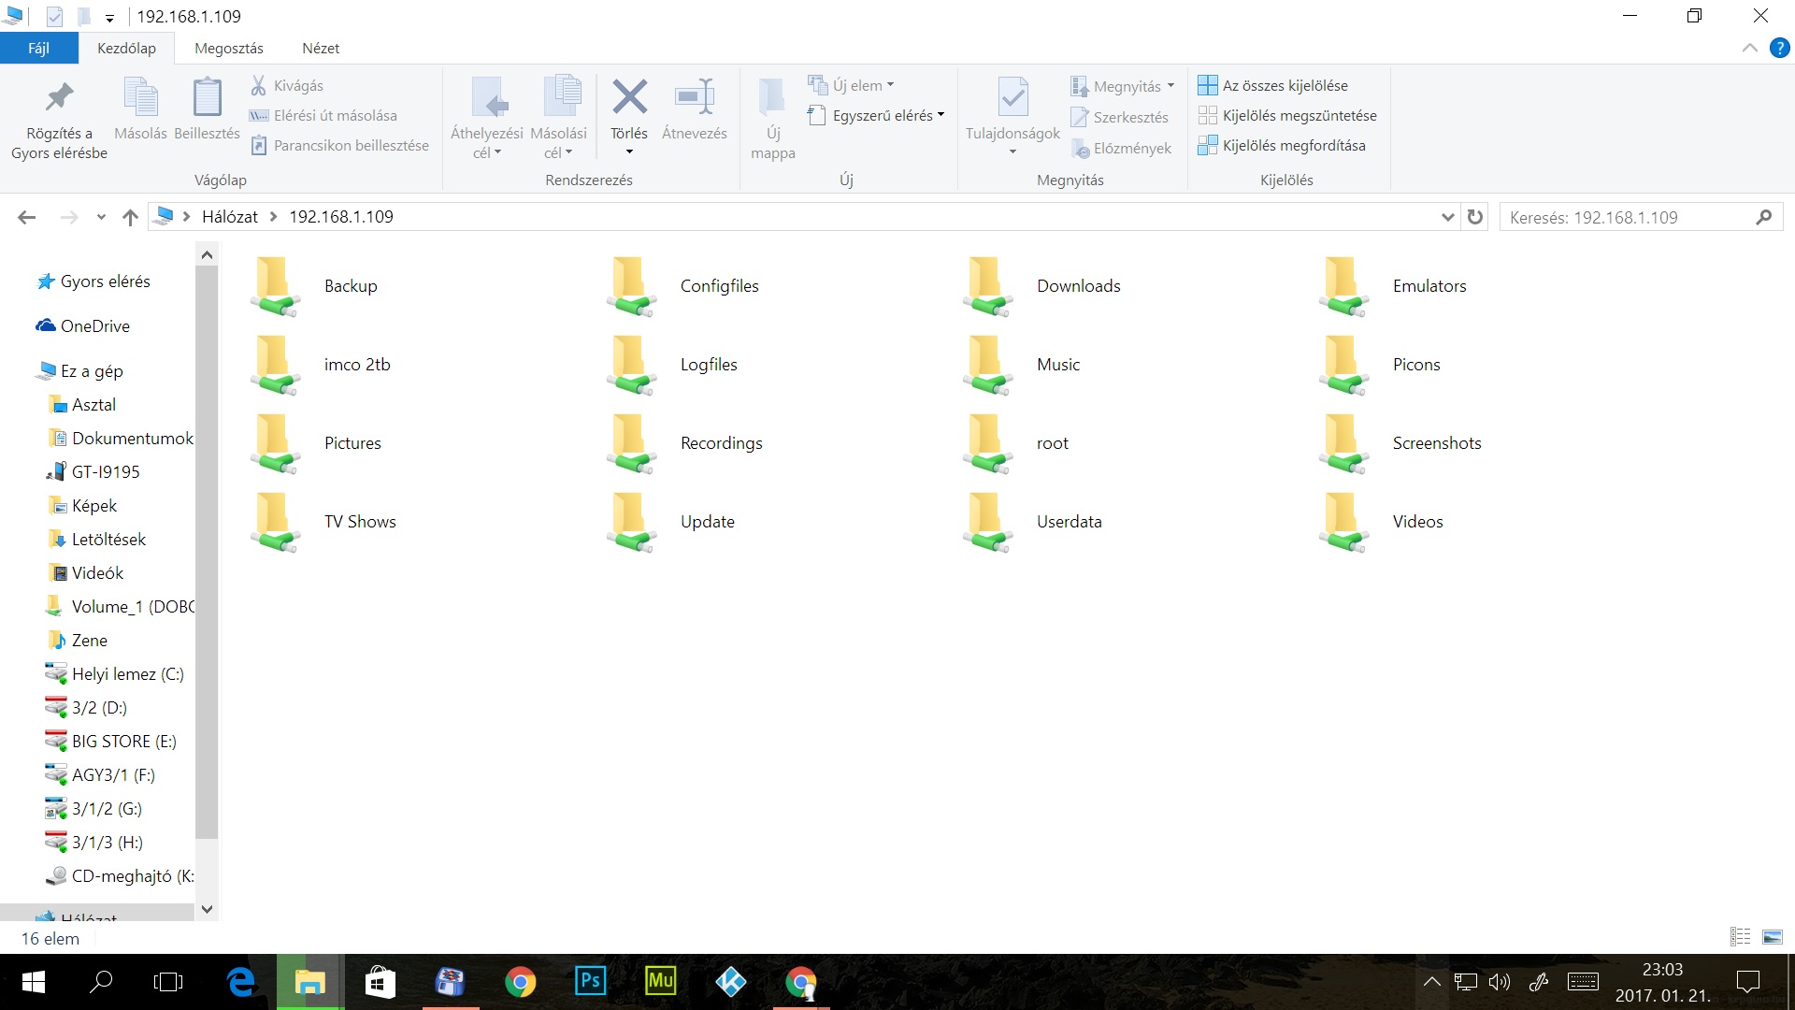This screenshot has width=1795, height=1010.
Task: Switch to the Megosztás tab
Action: (x=229, y=48)
